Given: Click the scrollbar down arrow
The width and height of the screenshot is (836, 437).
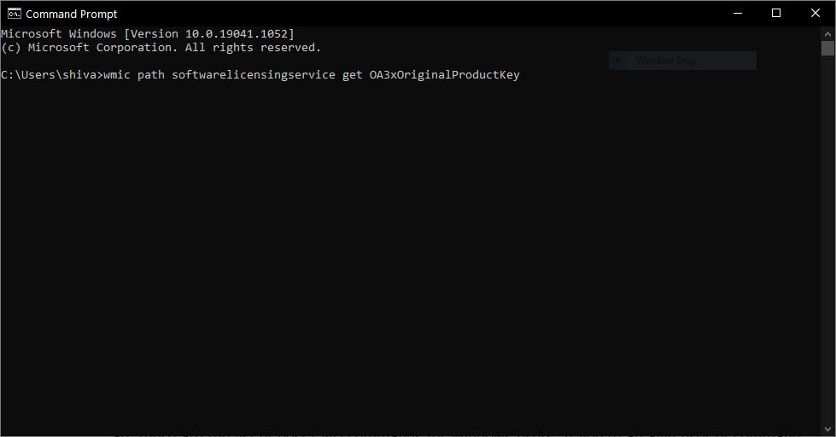Looking at the screenshot, I should coord(827,429).
